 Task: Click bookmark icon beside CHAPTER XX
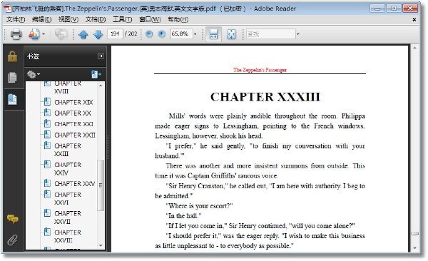[x=47, y=113]
